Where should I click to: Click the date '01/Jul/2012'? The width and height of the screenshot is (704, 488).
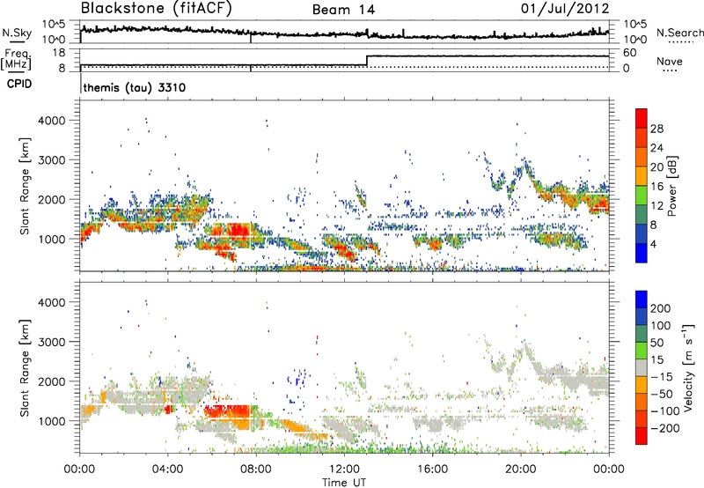coord(565,9)
